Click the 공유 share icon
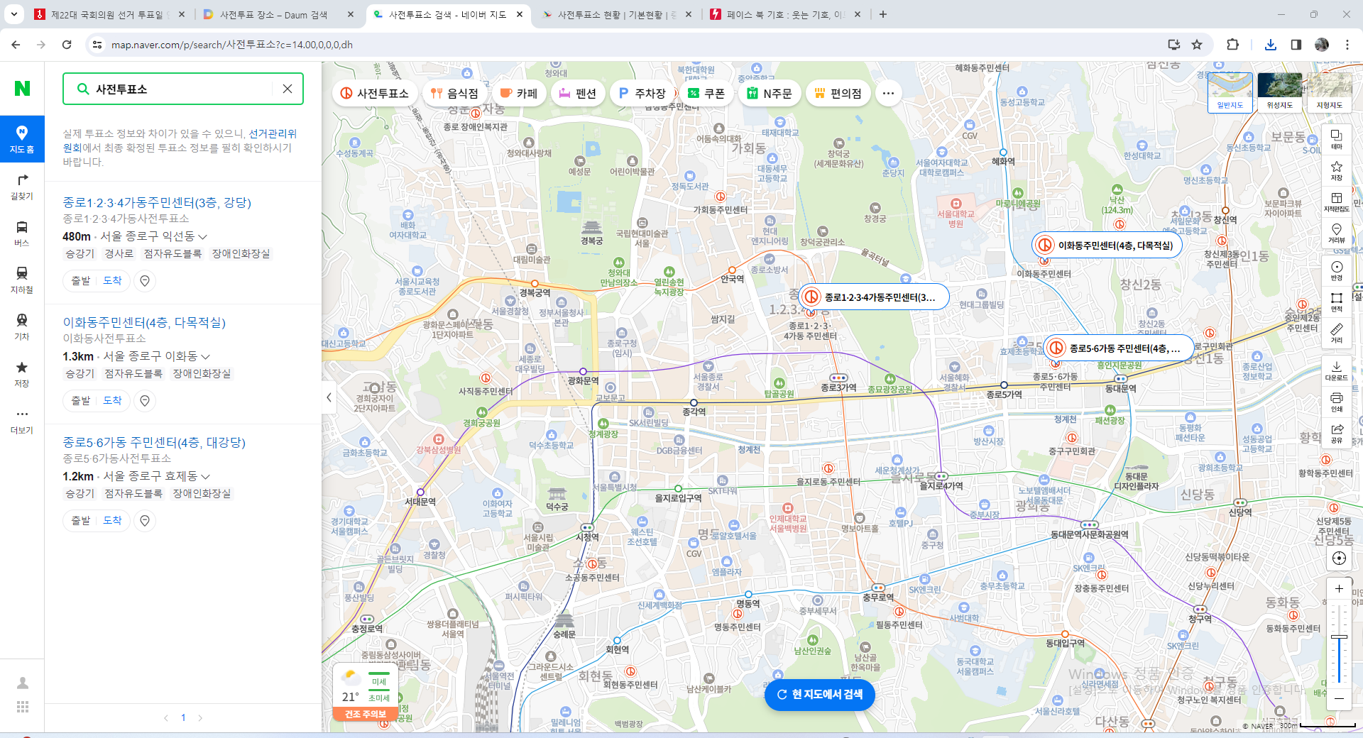Viewport: 1363px width, 738px height. (1337, 429)
